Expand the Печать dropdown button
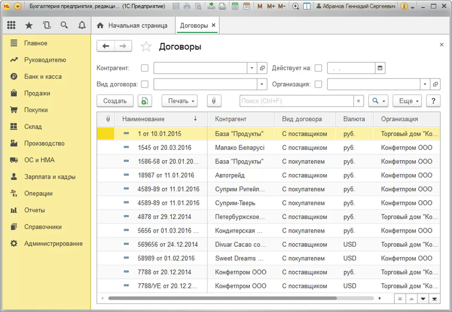 click(179, 101)
